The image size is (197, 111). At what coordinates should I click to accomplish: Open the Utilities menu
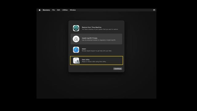point(65,10)
